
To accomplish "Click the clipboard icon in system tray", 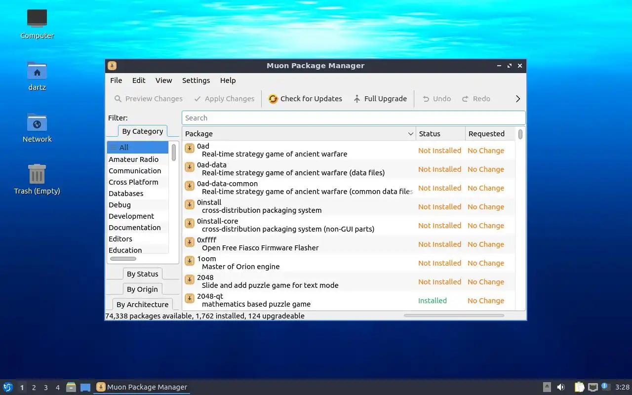I will pyautogui.click(x=580, y=387).
